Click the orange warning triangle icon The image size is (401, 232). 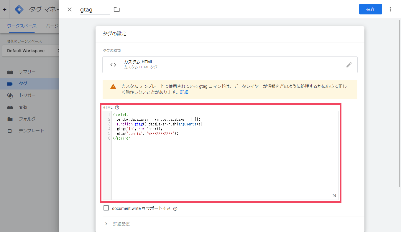[x=113, y=87]
